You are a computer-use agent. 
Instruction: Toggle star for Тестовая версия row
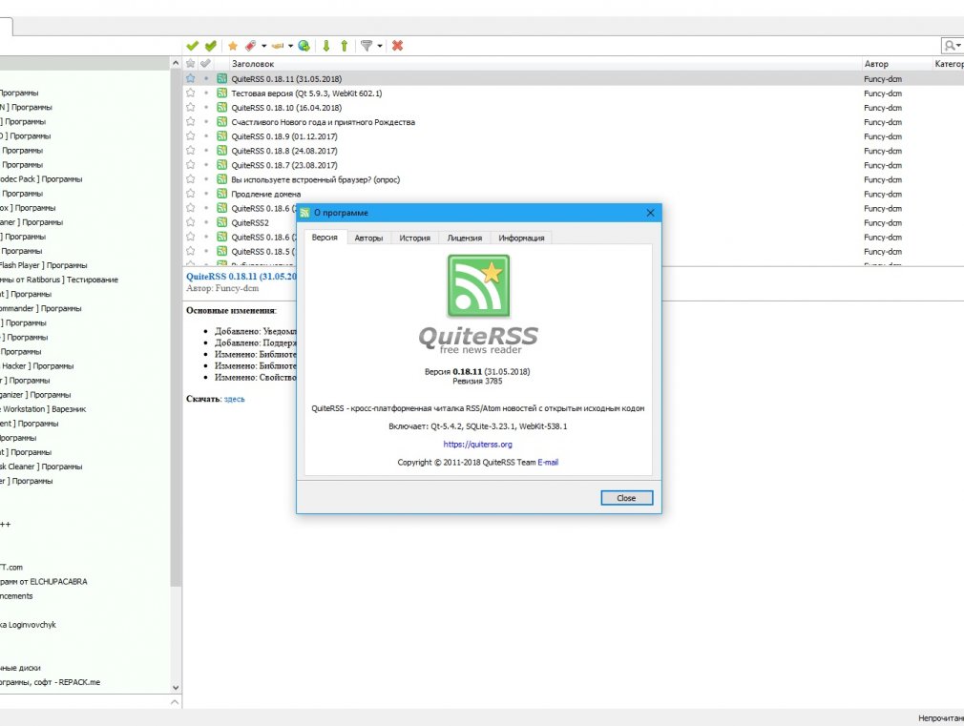pos(191,93)
